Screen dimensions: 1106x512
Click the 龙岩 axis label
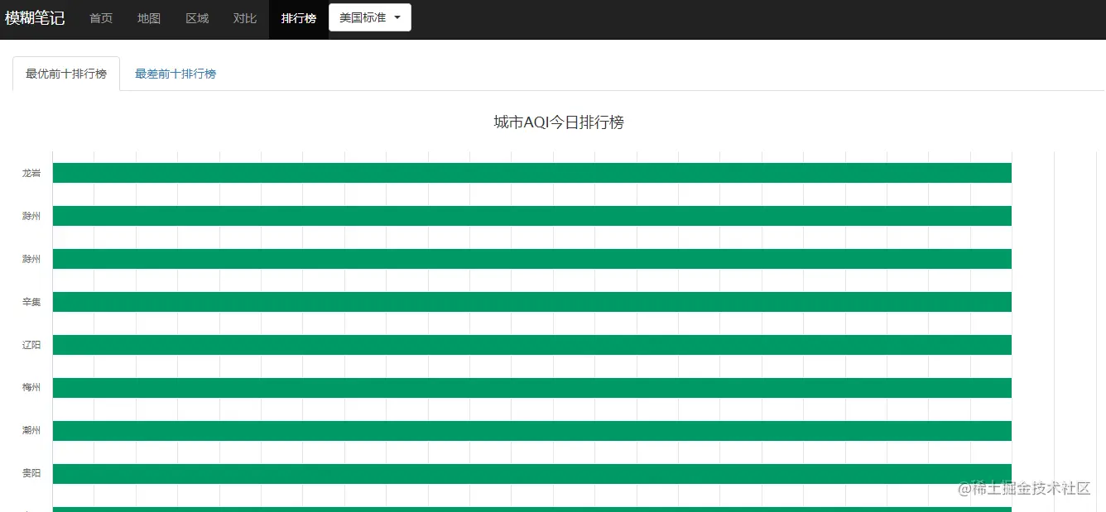(31, 173)
